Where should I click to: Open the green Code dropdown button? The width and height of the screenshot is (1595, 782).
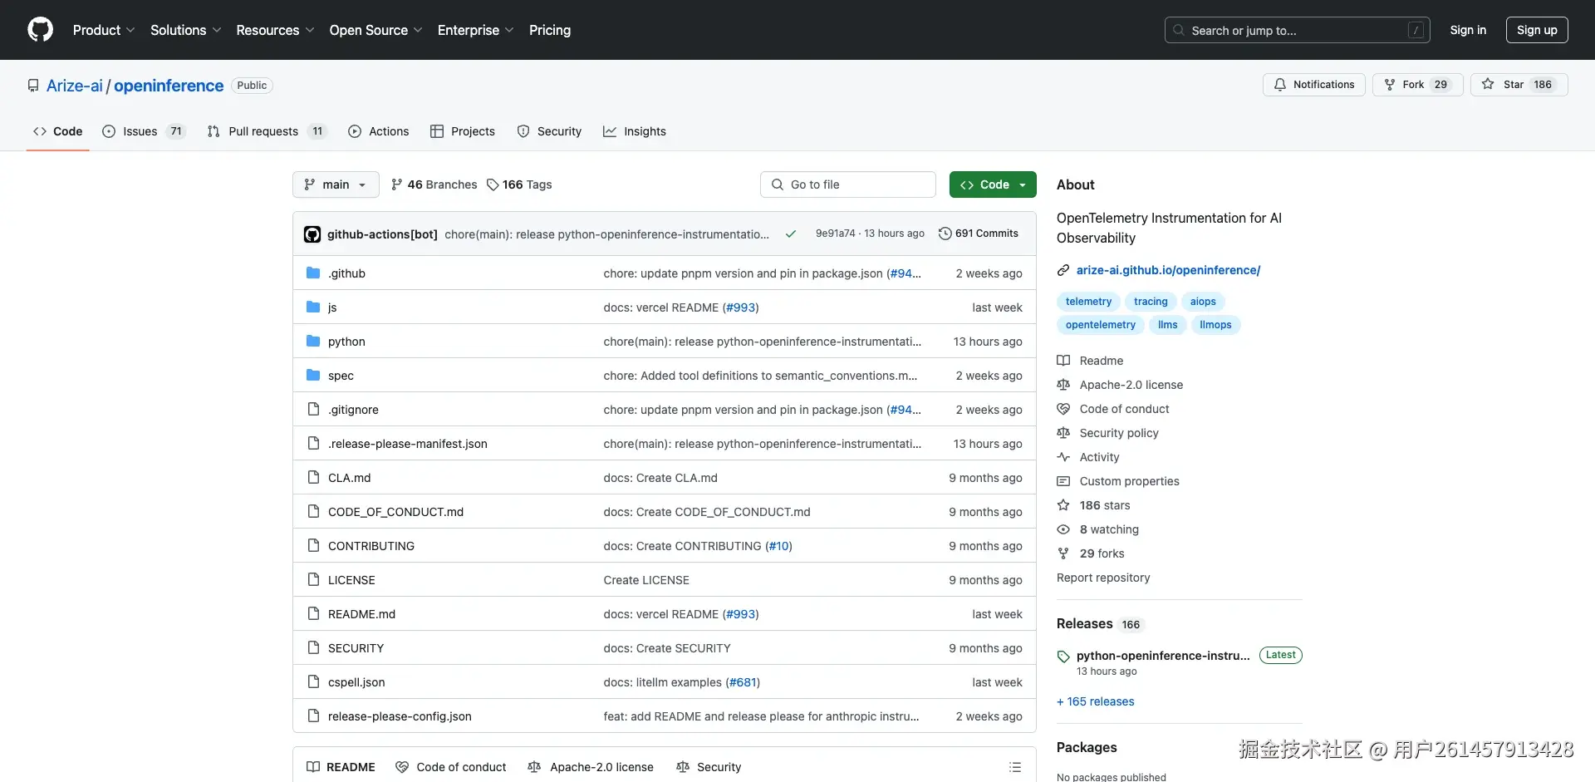[x=993, y=184]
